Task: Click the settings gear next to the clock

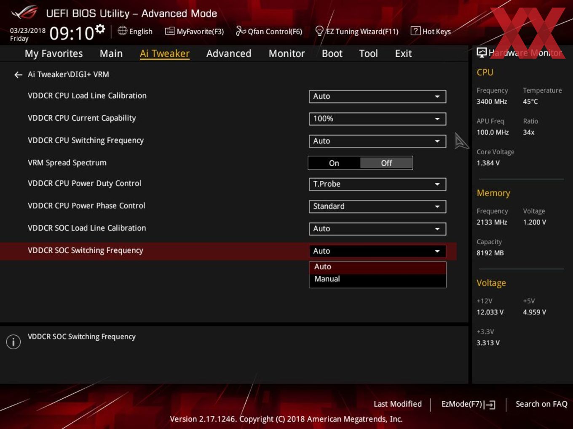Action: (100, 29)
